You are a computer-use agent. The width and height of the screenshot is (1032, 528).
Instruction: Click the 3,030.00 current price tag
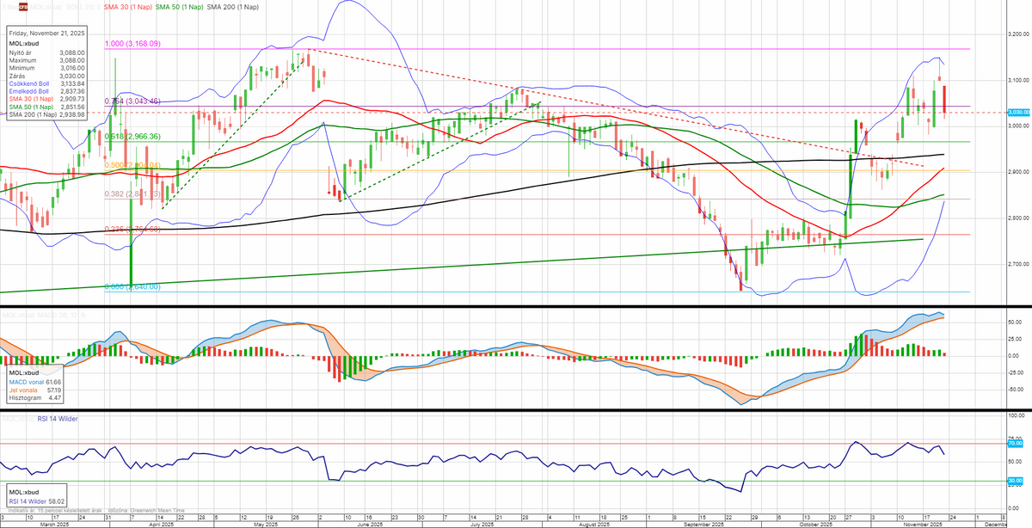coord(1017,113)
